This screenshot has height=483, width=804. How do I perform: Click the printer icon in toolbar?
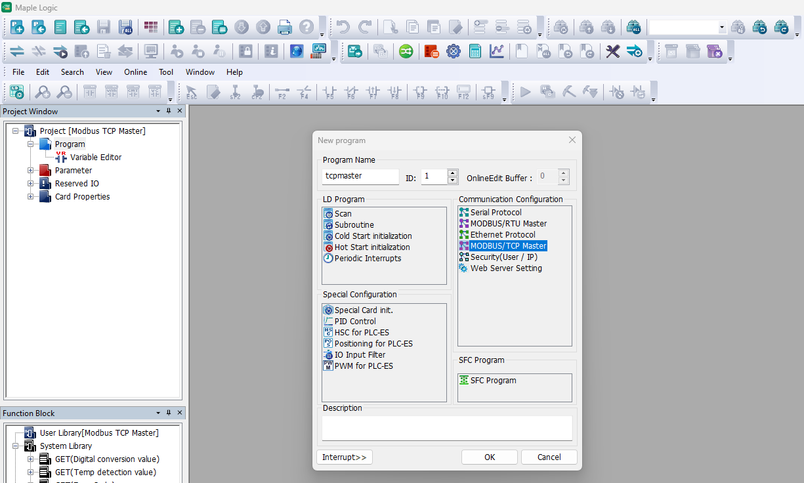(x=284, y=27)
